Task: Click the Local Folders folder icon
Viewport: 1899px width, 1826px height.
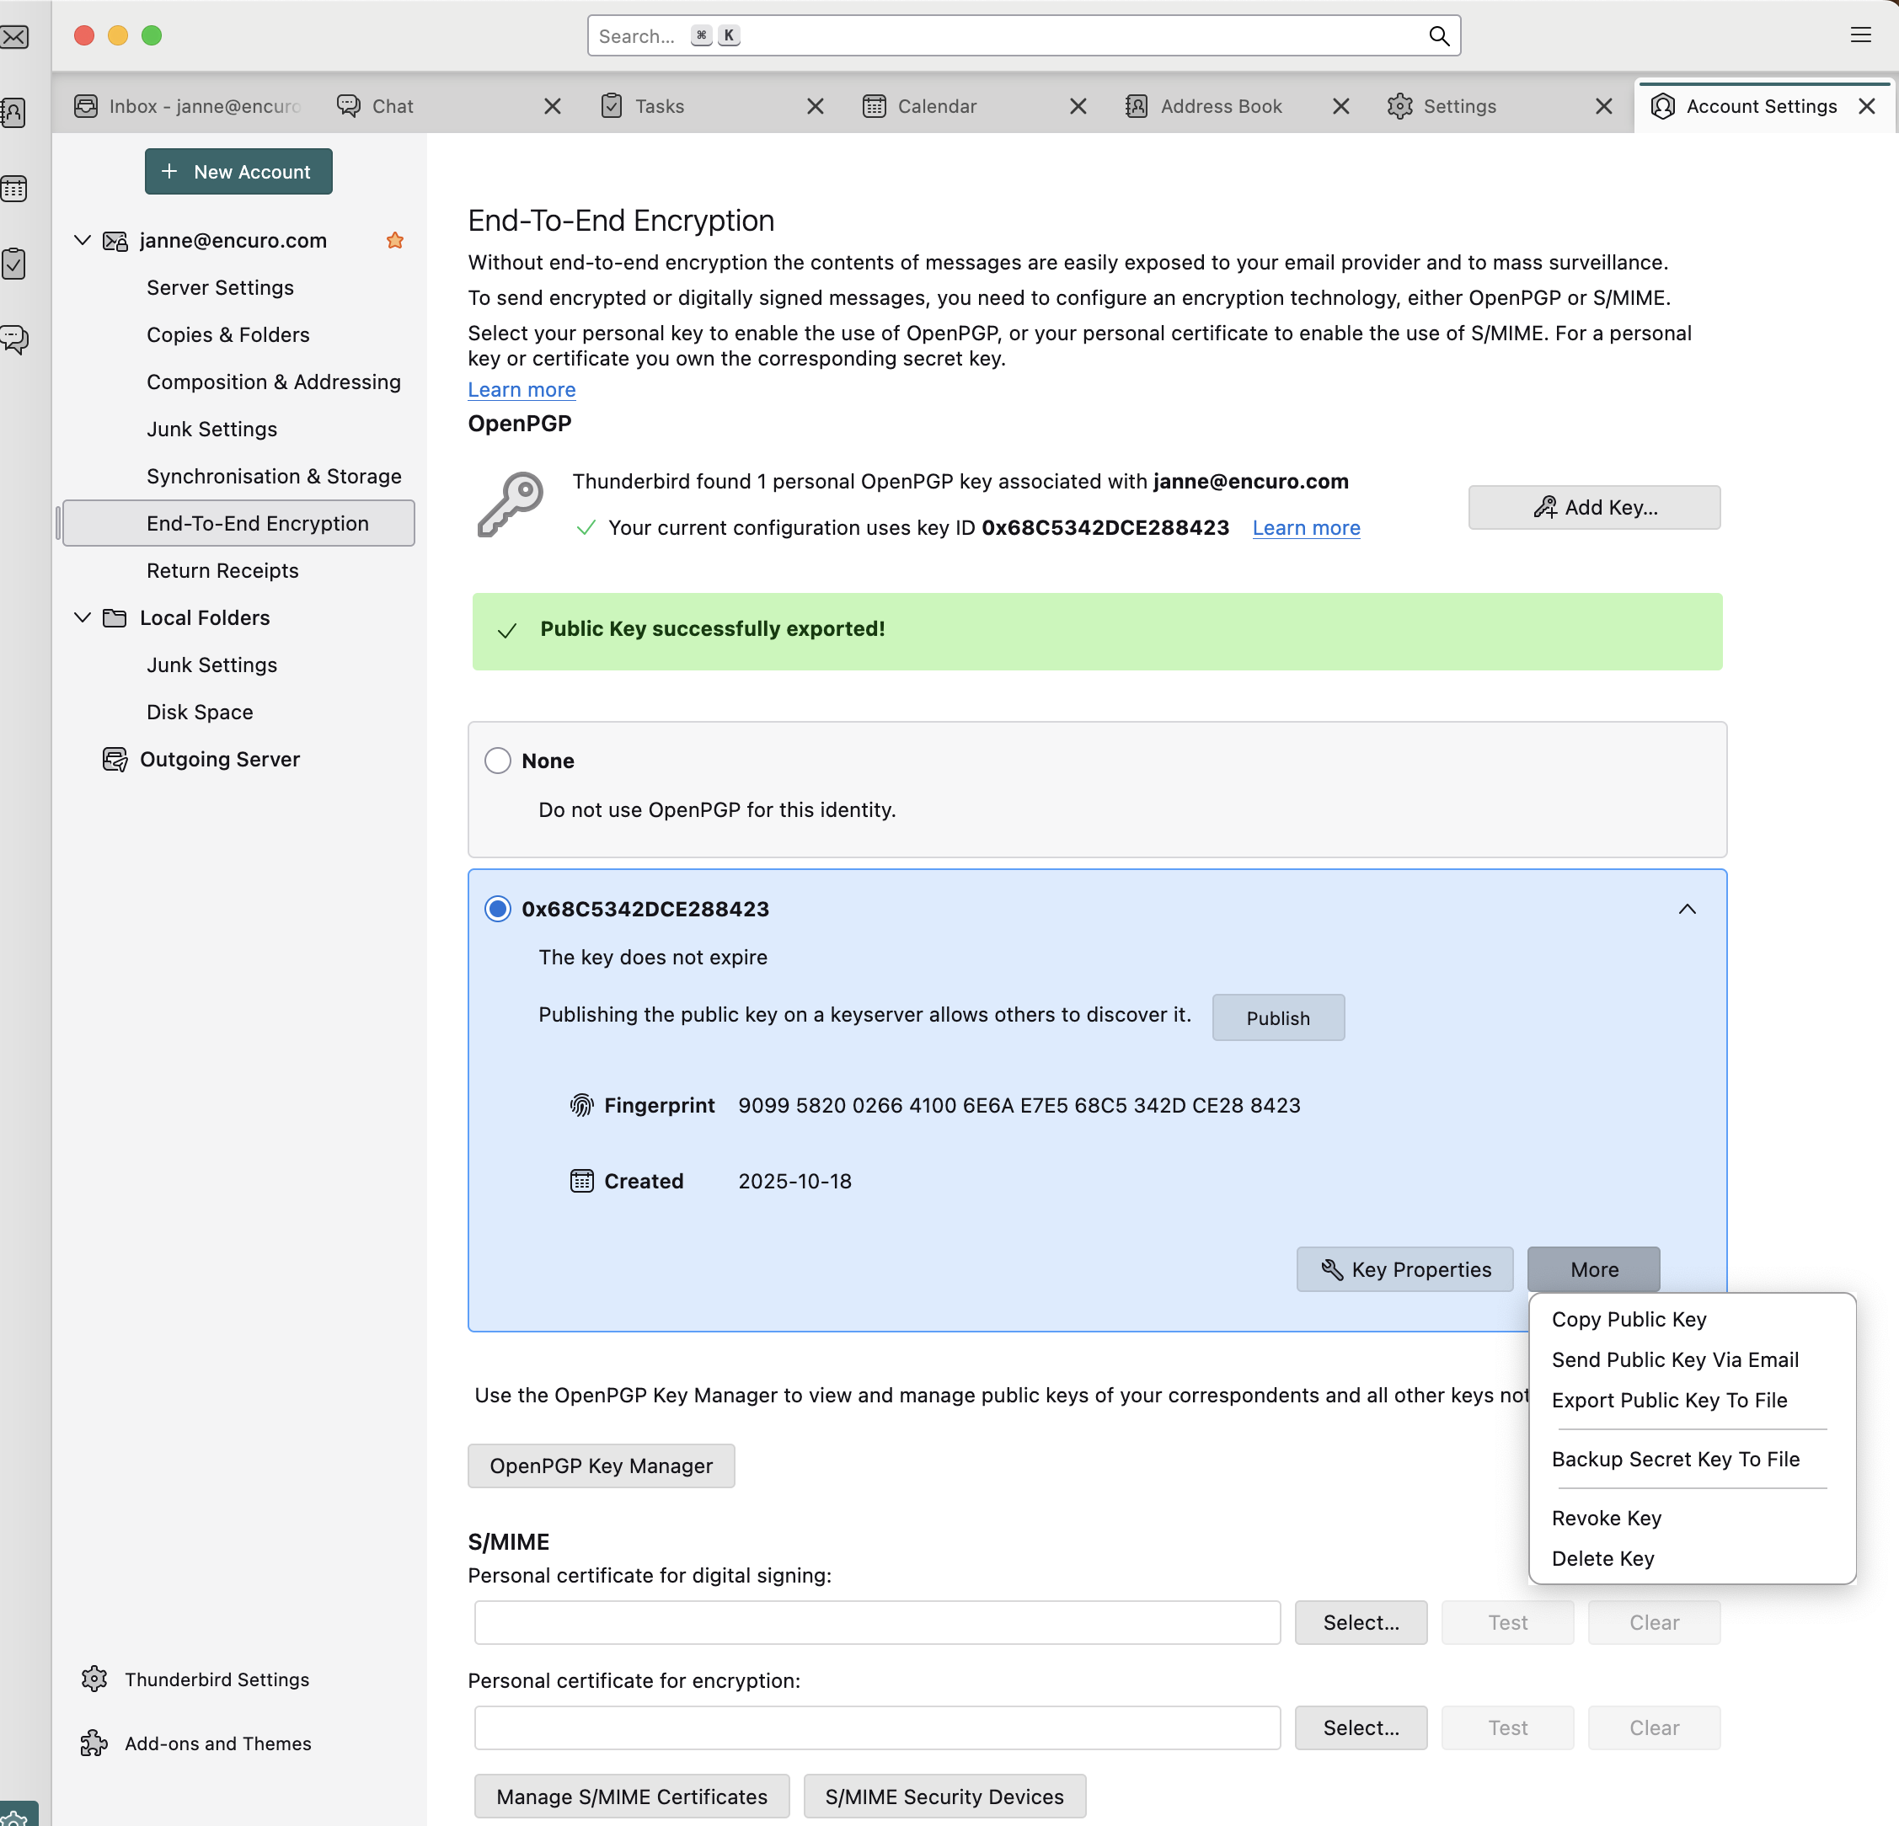Action: coord(115,618)
